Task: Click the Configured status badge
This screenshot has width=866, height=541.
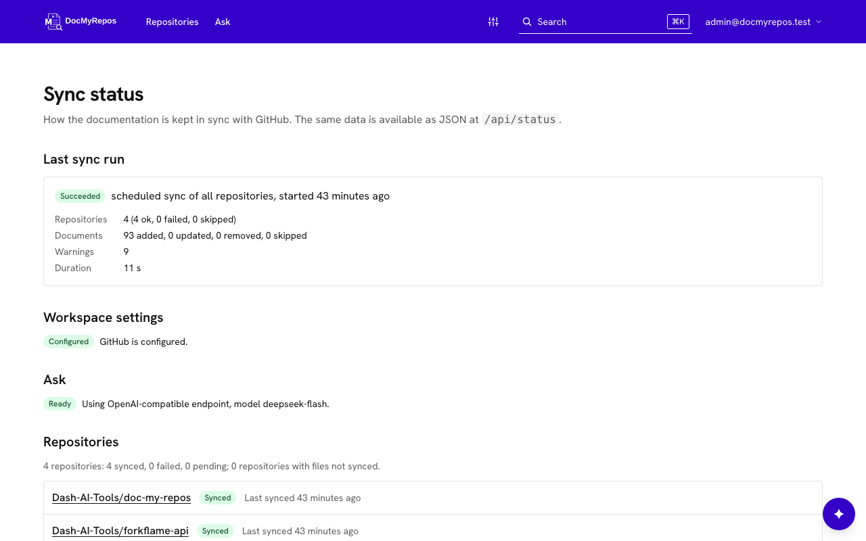Action: click(x=68, y=342)
